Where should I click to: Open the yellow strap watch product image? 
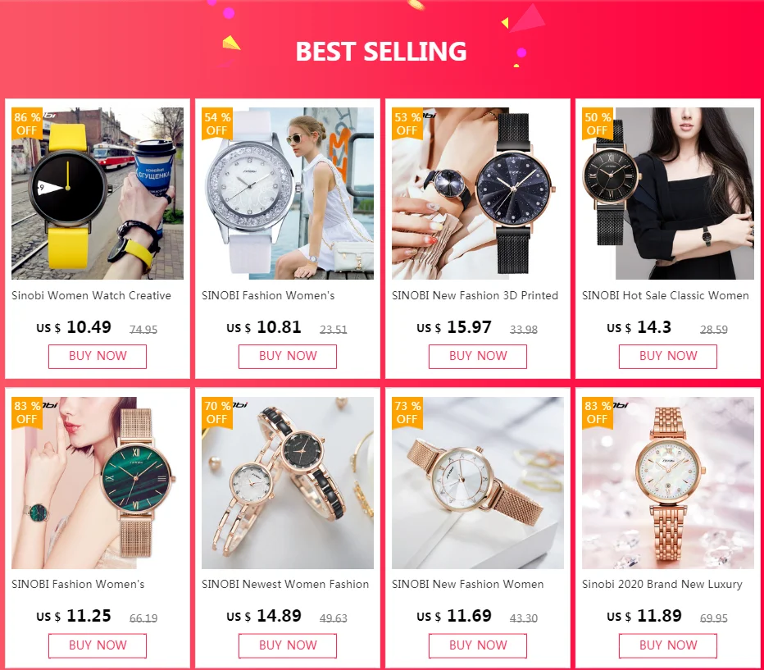(x=98, y=194)
